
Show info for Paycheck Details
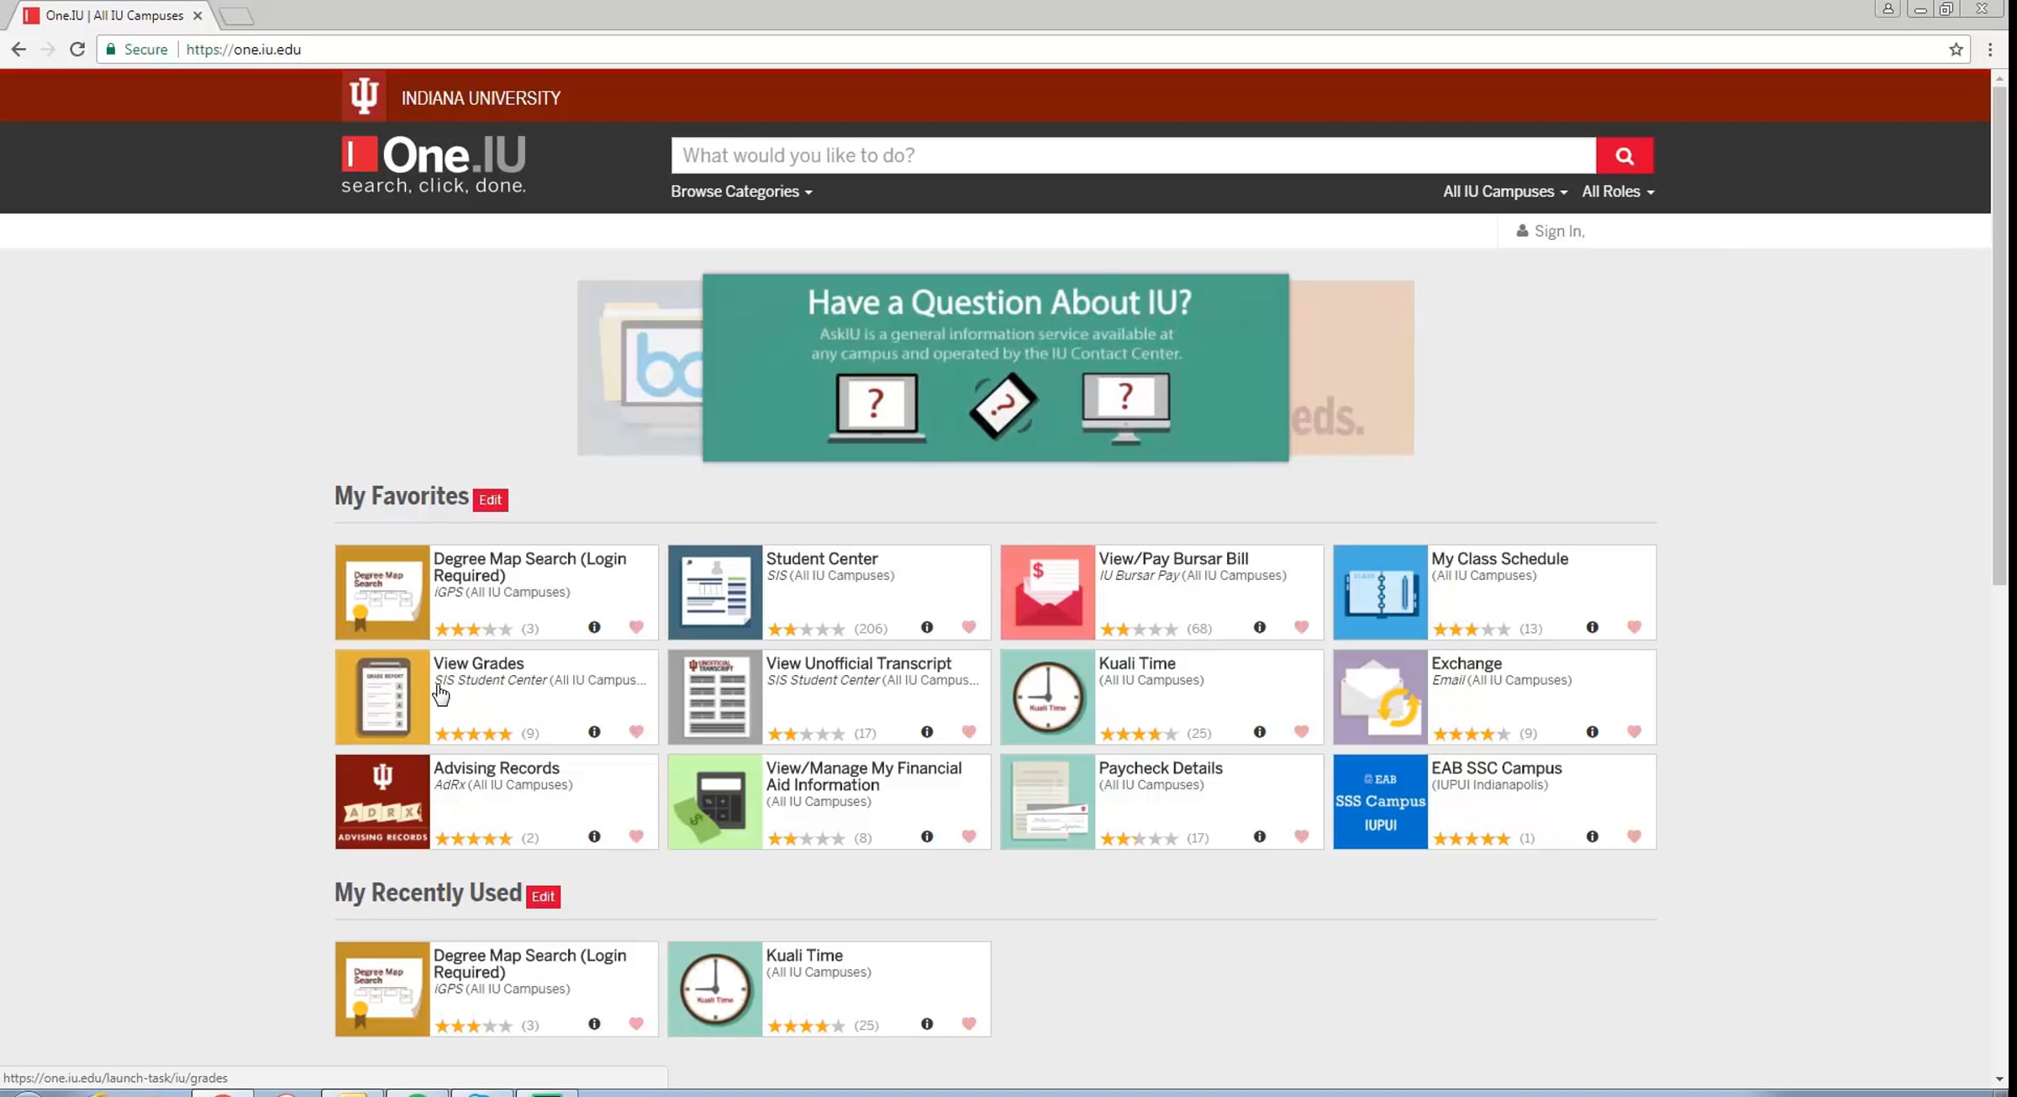tap(1260, 836)
